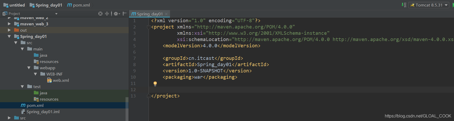The width and height of the screenshot is (454, 121).
Task: Click the Make Project build icon
Action: tap(404, 5)
